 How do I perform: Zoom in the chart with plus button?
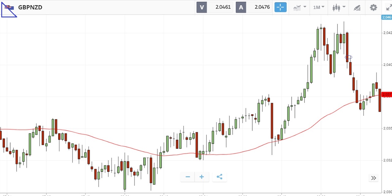coord(202,177)
